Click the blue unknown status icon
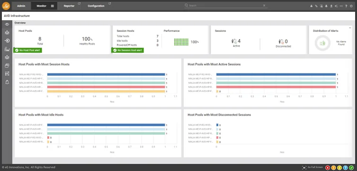The height and width of the screenshot is (171, 357). pyautogui.click(x=345, y=168)
